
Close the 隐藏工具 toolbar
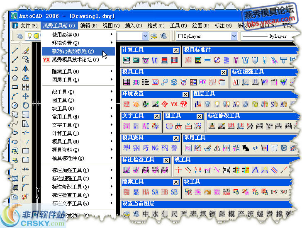click(175, 182)
